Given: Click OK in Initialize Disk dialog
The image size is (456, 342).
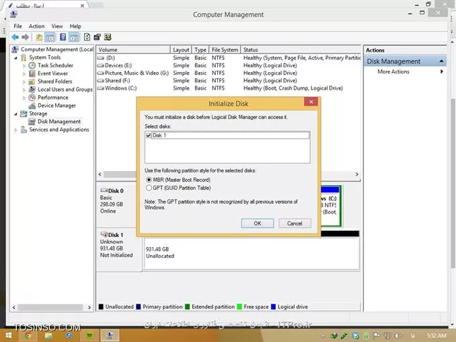Looking at the screenshot, I should point(258,224).
